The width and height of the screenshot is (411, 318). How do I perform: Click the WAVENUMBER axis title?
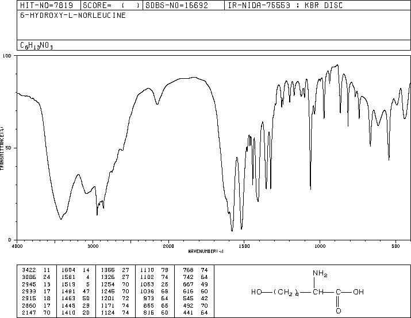tap(206, 251)
